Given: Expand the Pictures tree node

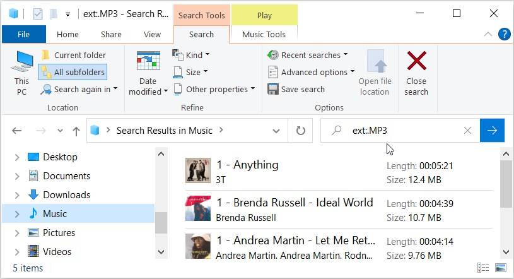Looking at the screenshot, I should (17, 233).
